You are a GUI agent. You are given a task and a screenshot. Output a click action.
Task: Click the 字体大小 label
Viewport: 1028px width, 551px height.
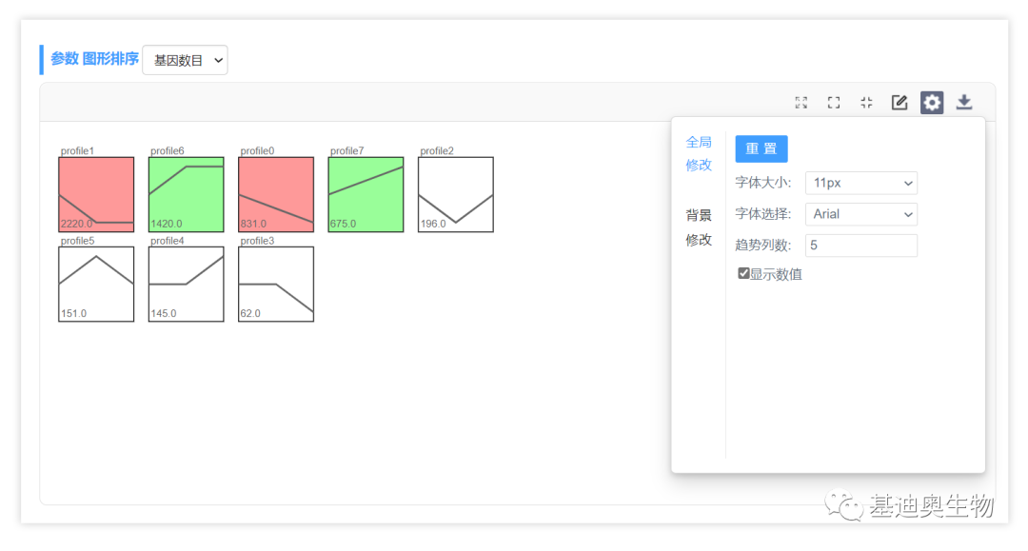coord(763,183)
